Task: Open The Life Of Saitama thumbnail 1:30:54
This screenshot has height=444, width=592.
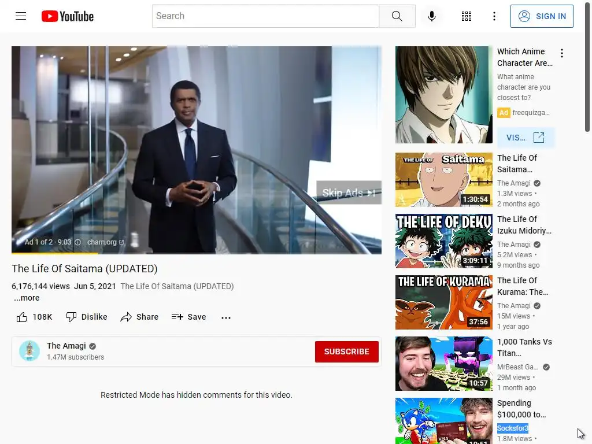Action: 443,180
